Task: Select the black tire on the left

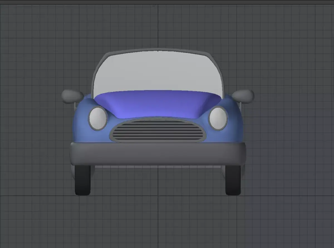Action: pos(83,180)
